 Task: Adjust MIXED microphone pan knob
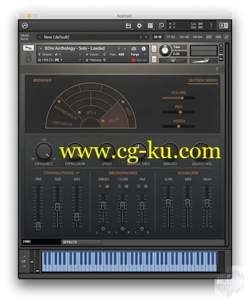click(x=103, y=228)
